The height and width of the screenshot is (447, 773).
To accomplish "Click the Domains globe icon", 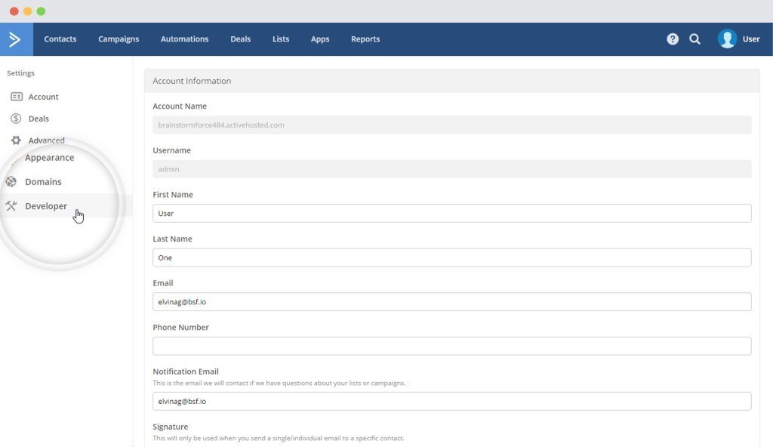I will click(11, 181).
